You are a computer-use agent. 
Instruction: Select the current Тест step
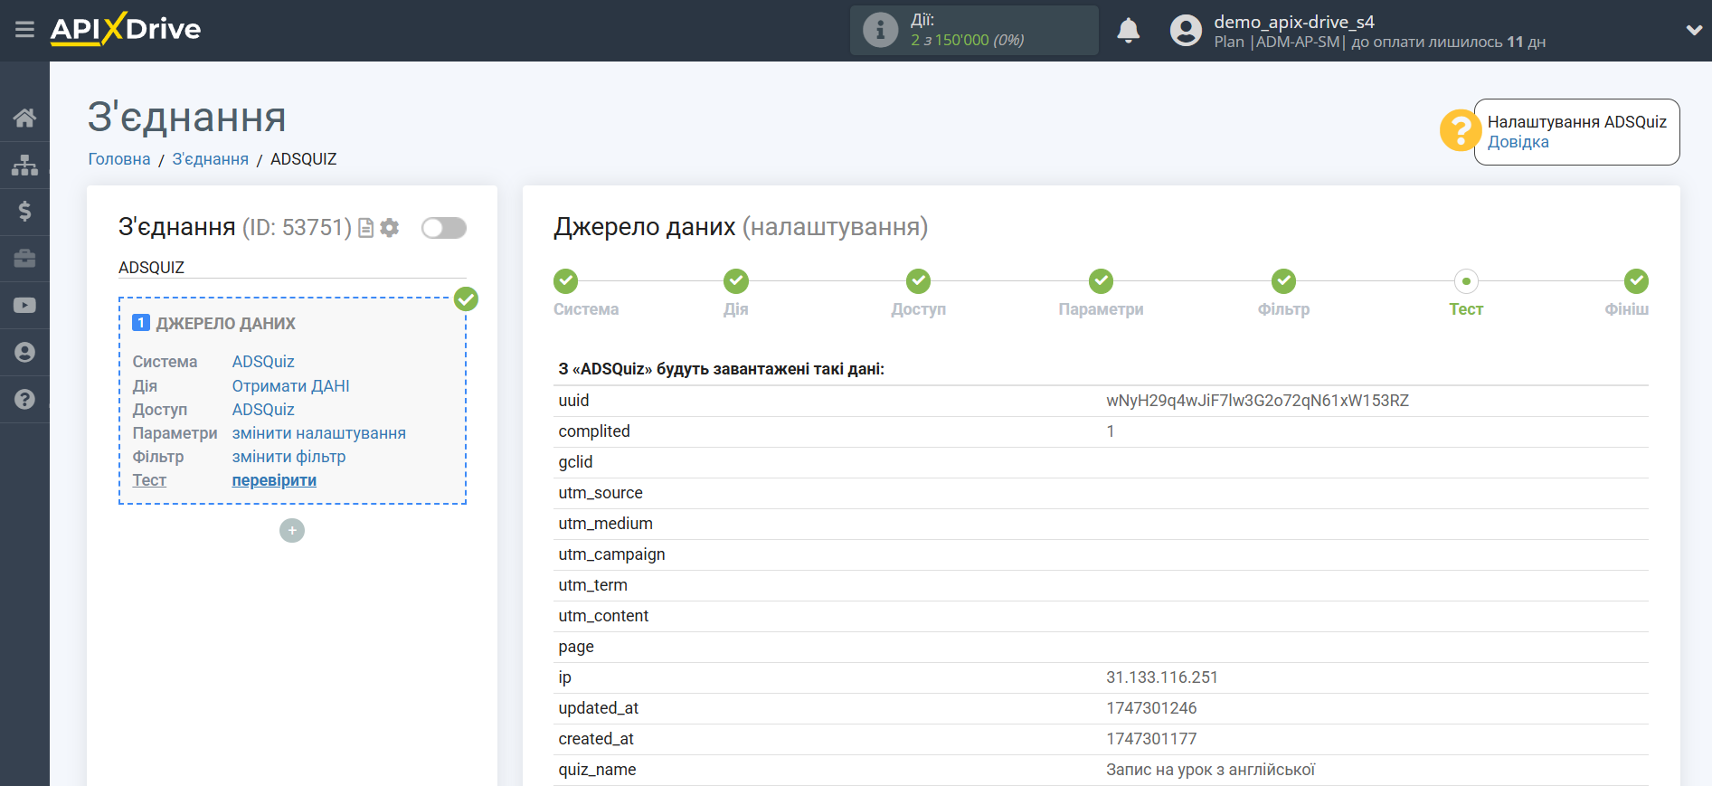pyautogui.click(x=1466, y=281)
